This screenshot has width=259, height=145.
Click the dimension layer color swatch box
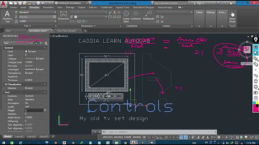coord(76,17)
